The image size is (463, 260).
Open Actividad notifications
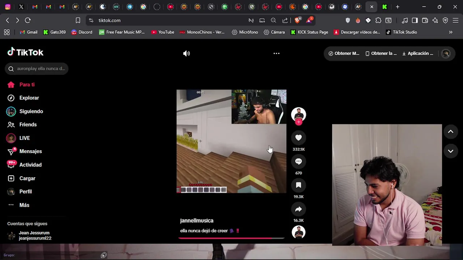point(25,165)
